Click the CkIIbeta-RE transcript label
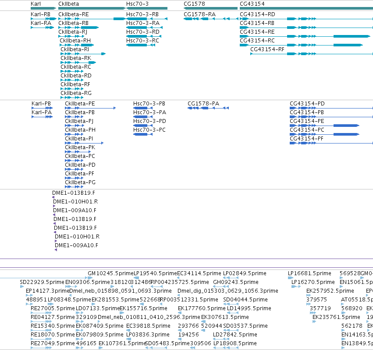The image size is (373, 350). coord(74,14)
